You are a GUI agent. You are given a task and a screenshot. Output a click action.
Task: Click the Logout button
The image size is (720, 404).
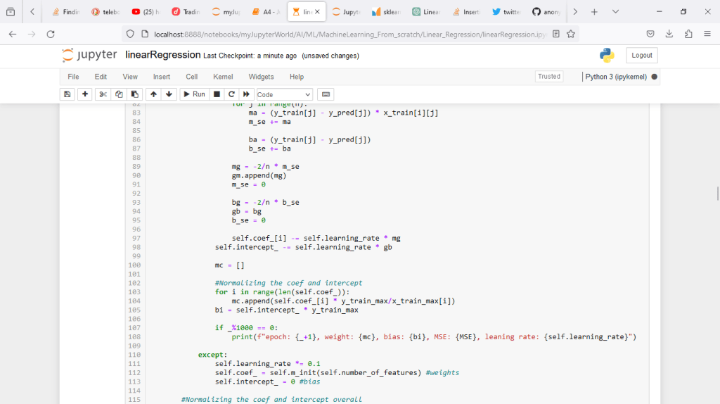(x=641, y=56)
